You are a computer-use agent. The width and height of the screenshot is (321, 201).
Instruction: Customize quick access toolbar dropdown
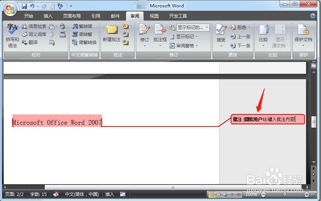71,6
